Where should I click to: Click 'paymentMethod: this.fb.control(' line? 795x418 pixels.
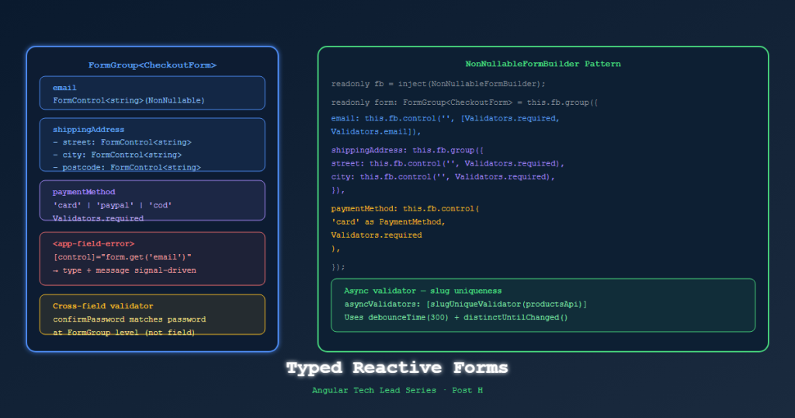(405, 208)
